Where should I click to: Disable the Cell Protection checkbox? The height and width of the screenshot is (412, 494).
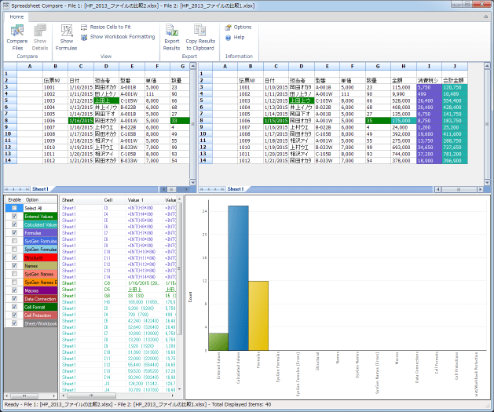(13, 314)
